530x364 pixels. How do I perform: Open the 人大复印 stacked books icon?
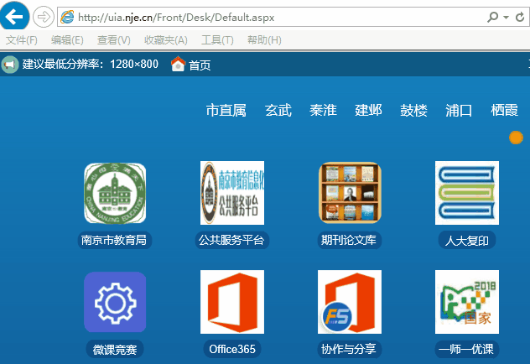tap(467, 193)
